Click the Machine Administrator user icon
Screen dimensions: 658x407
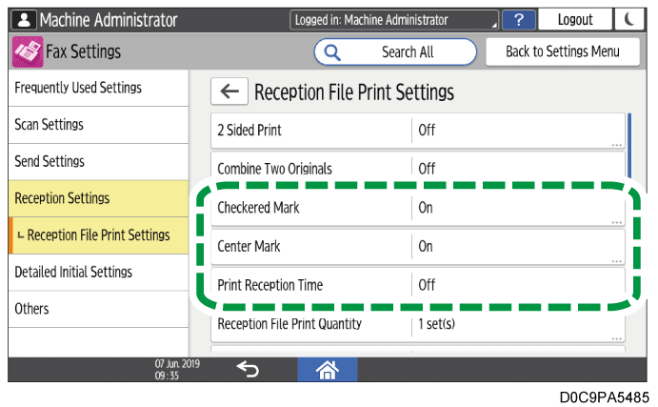tap(23, 19)
